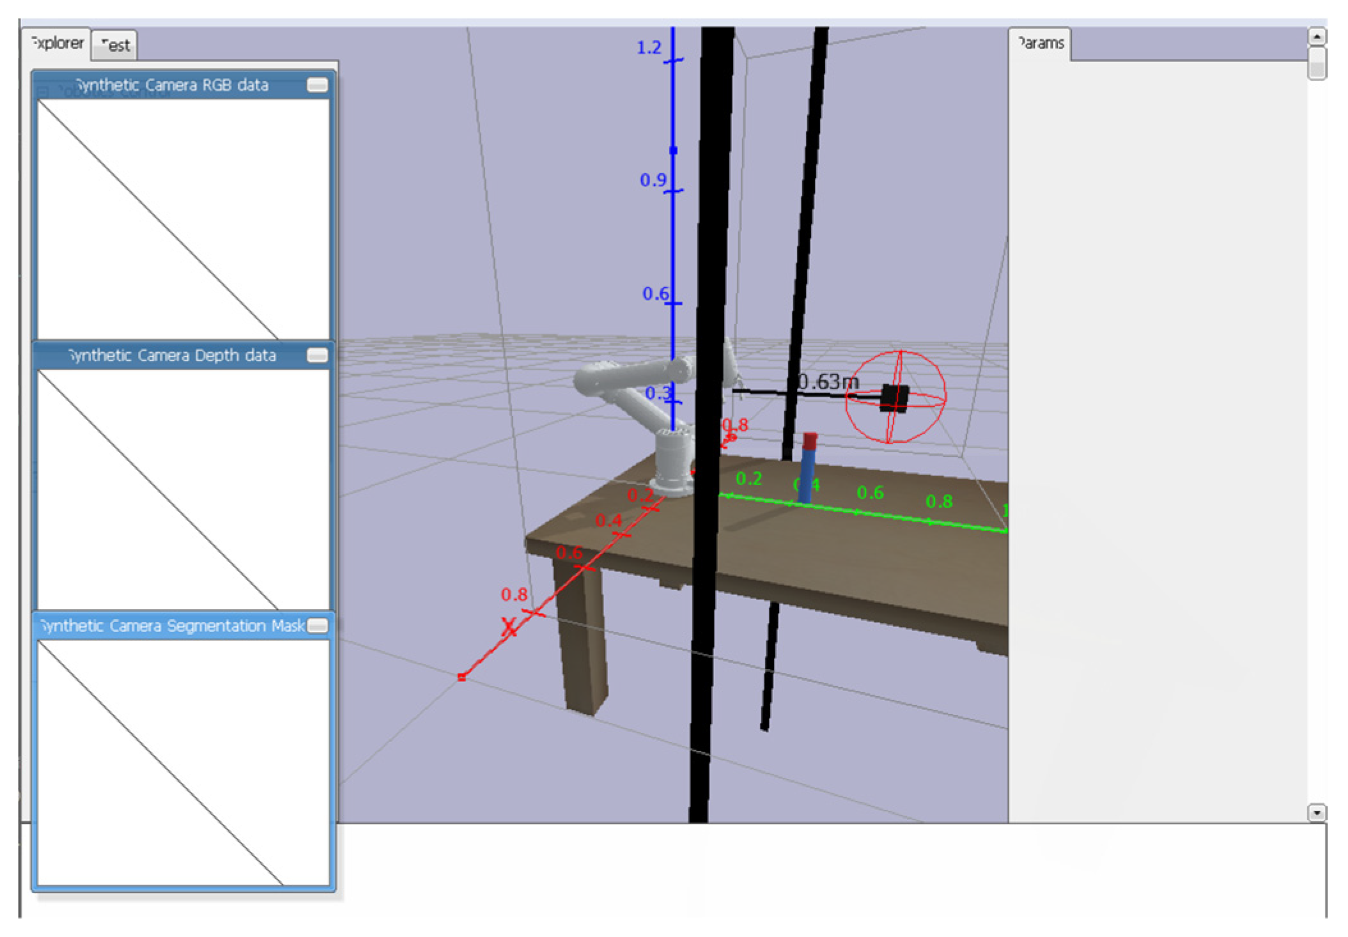
Task: Click the scrollbar up arrow in Params panel
Action: click(1316, 37)
